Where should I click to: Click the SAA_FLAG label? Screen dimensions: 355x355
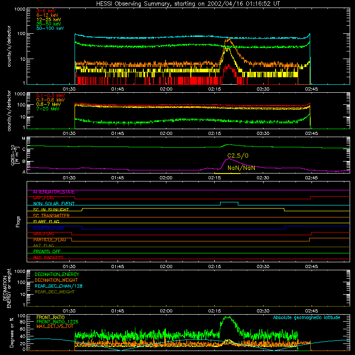coord(43,234)
